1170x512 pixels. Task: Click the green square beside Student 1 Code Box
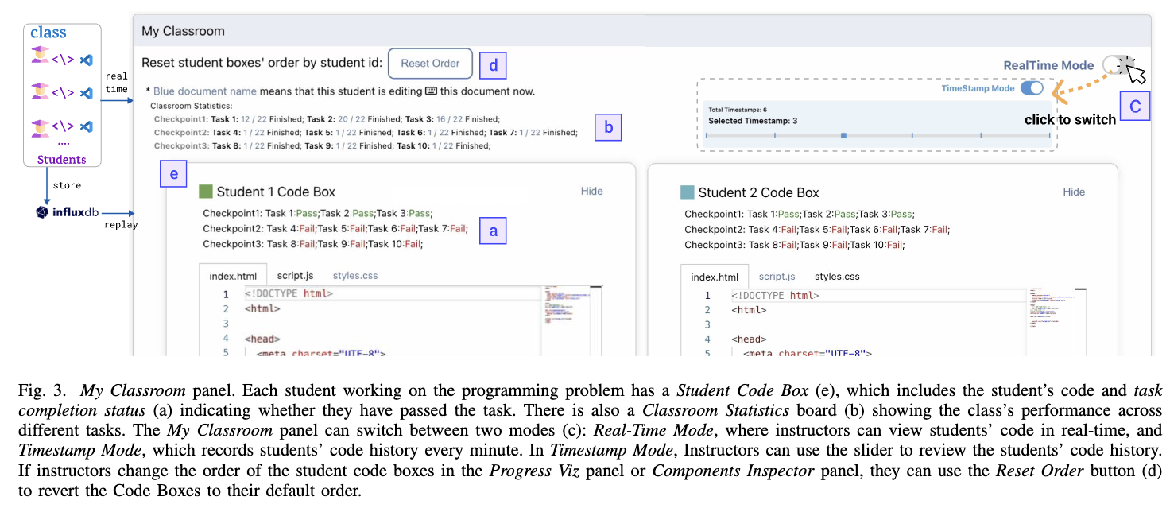tap(206, 192)
